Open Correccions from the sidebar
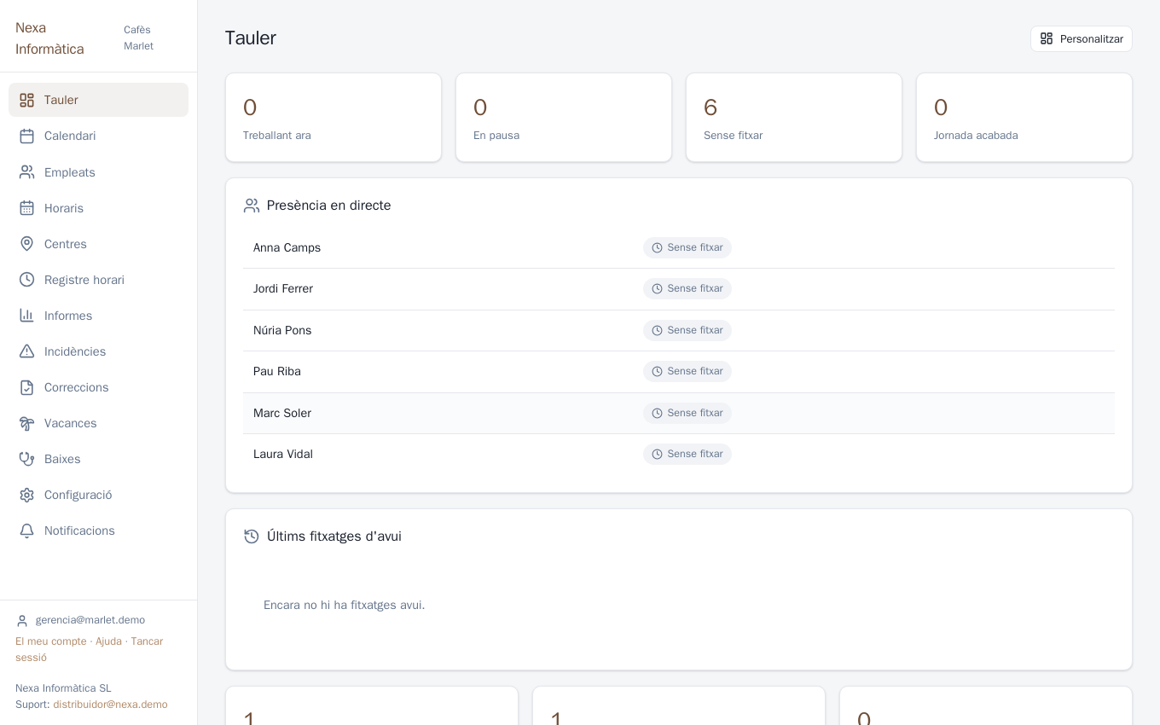The image size is (1160, 725). 98,387
